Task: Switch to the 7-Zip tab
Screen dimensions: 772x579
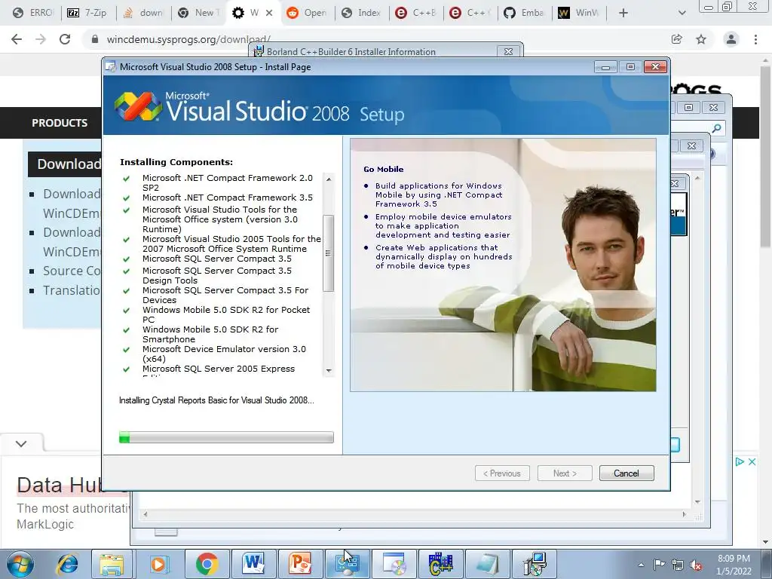Action: tap(87, 13)
